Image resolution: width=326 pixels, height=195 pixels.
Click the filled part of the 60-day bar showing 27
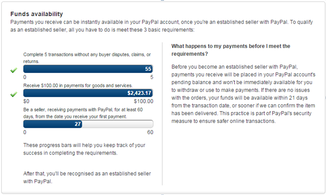point(53,124)
